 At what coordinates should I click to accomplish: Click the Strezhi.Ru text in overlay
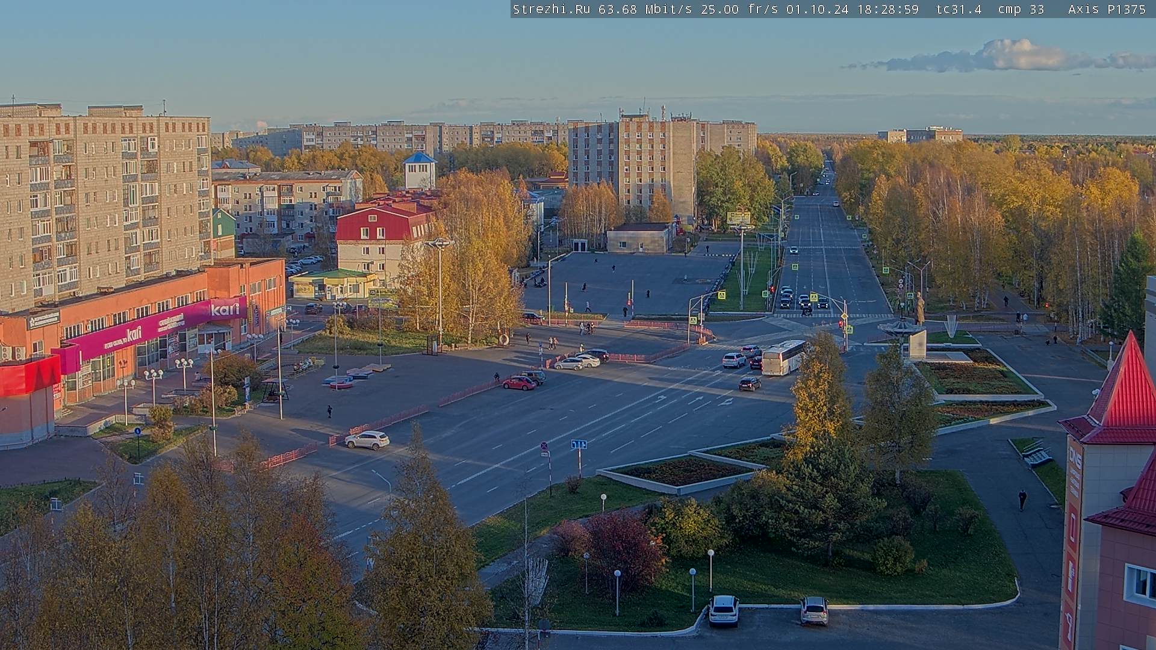pos(551,9)
